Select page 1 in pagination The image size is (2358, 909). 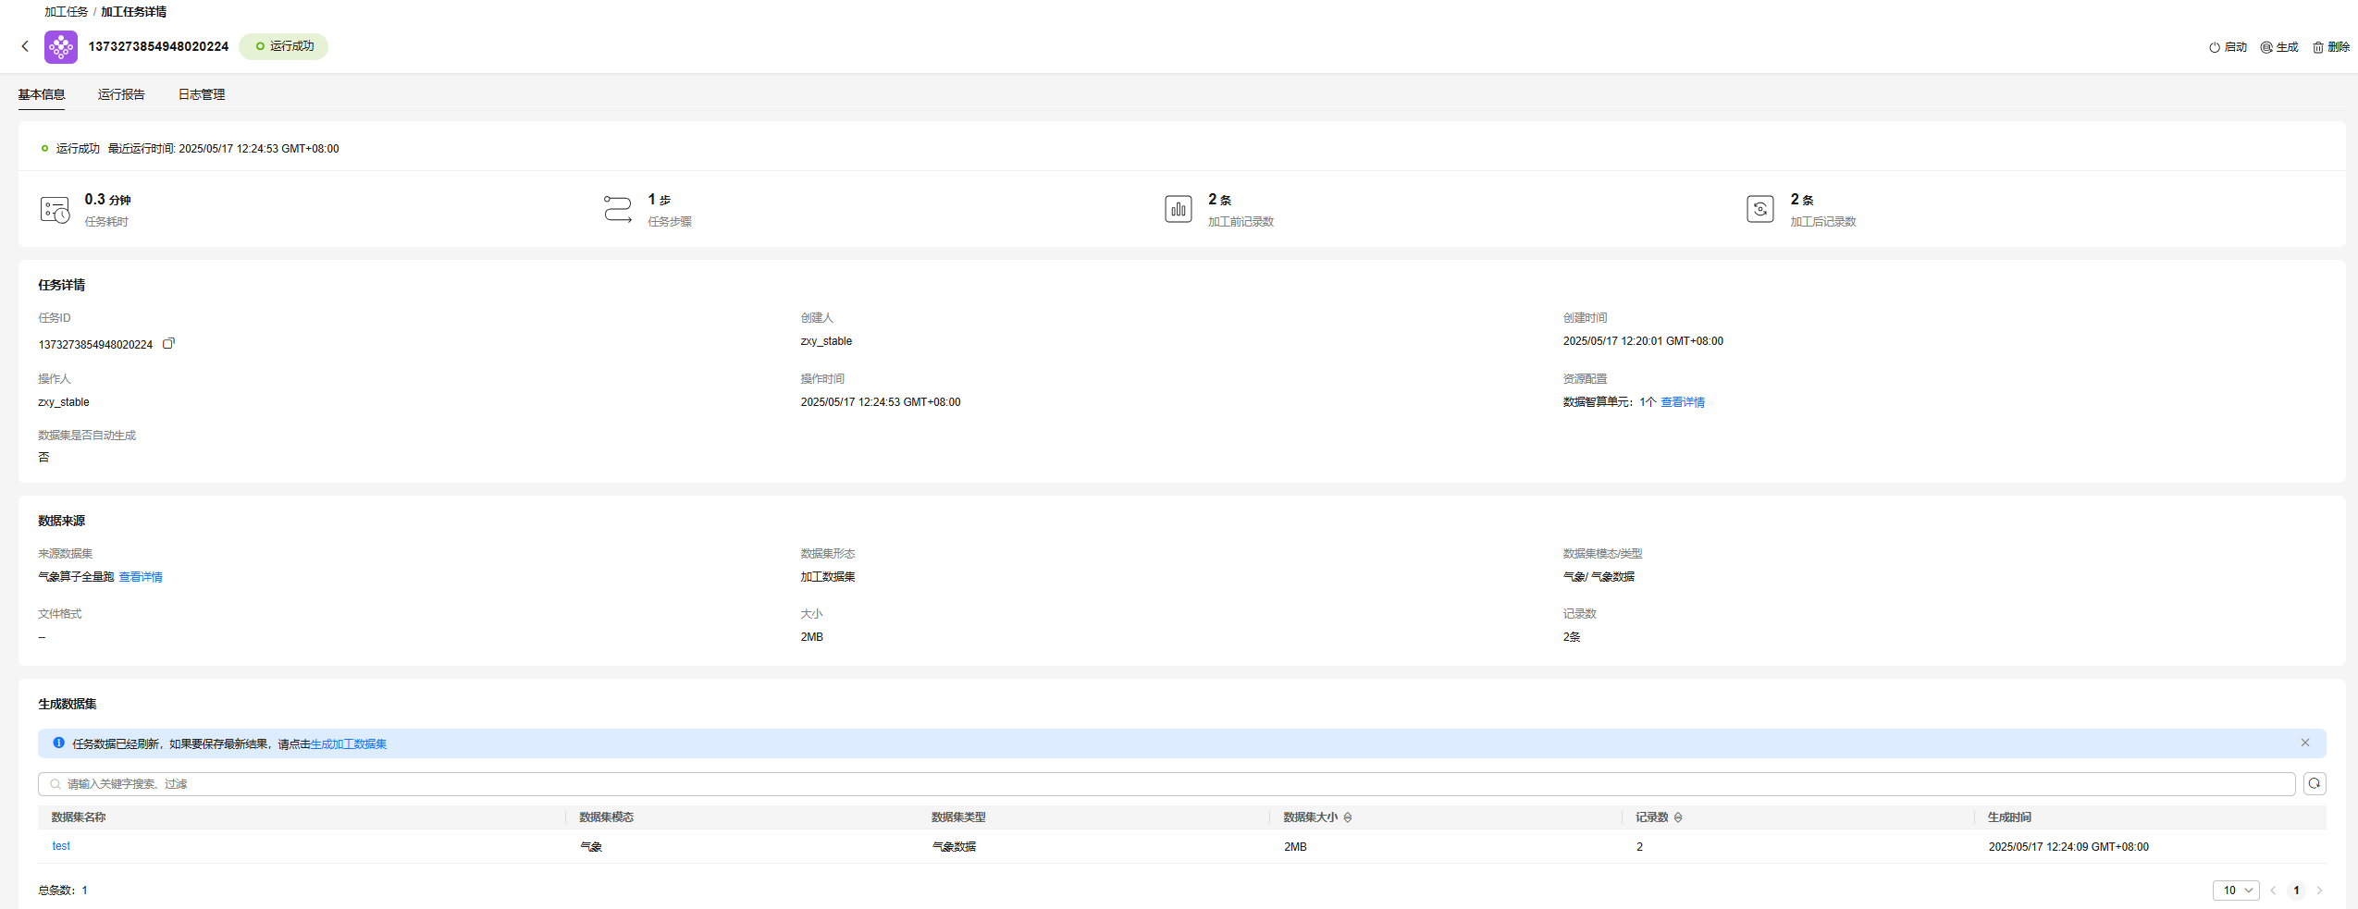coord(2296,891)
